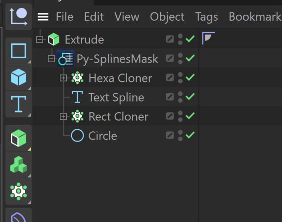Click the MoGraph Cloner toolbar icon
Screen dimensions: 282x222
(x=18, y=191)
